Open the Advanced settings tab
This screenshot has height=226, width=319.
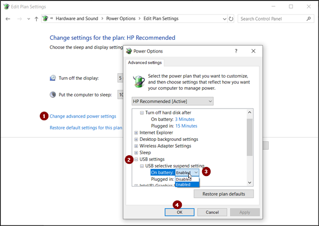click(x=145, y=63)
